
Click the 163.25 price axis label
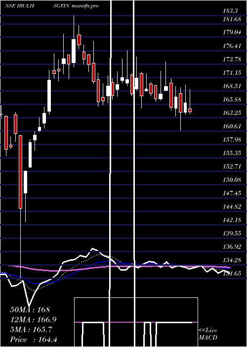pyautogui.click(x=232, y=113)
